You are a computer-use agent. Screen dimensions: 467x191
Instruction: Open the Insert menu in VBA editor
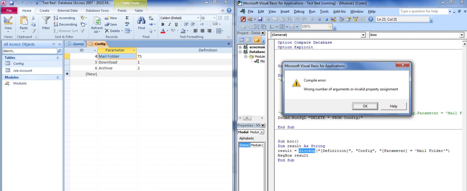pyautogui.click(x=285, y=11)
